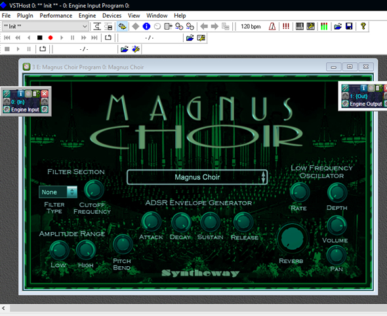Set tempo via the 120 bpm field
The height and width of the screenshot is (316, 387).
251,26
